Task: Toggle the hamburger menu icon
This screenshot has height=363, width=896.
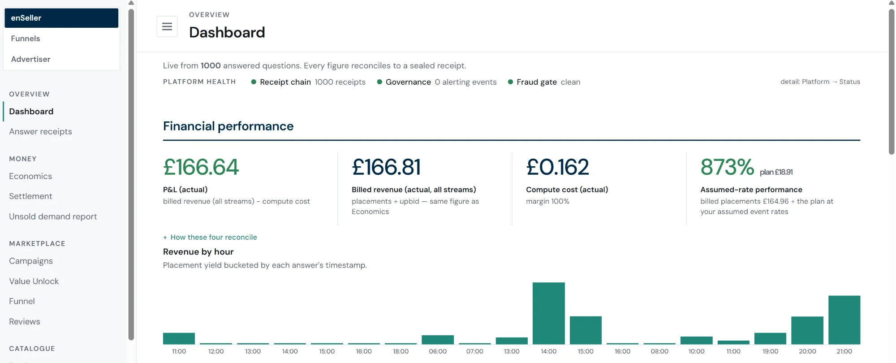Action: coord(167,26)
